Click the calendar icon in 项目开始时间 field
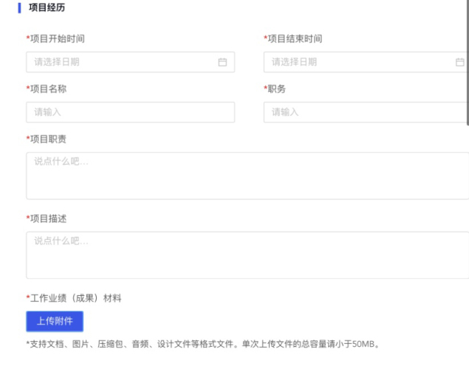 (x=222, y=62)
